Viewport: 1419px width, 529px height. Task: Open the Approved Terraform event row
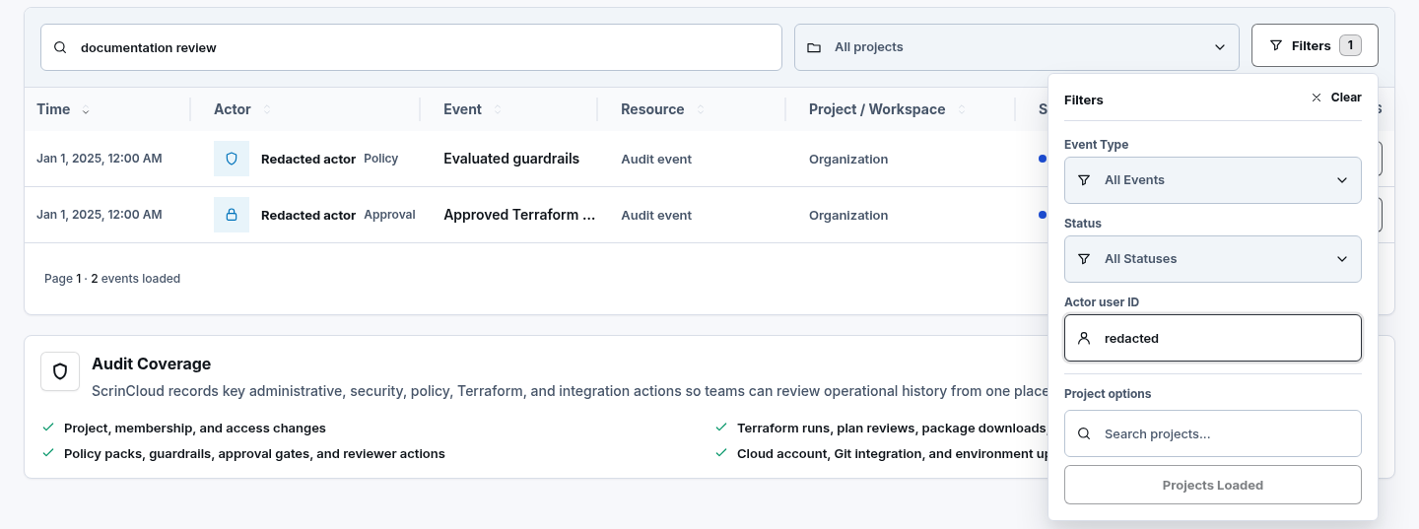tap(519, 215)
